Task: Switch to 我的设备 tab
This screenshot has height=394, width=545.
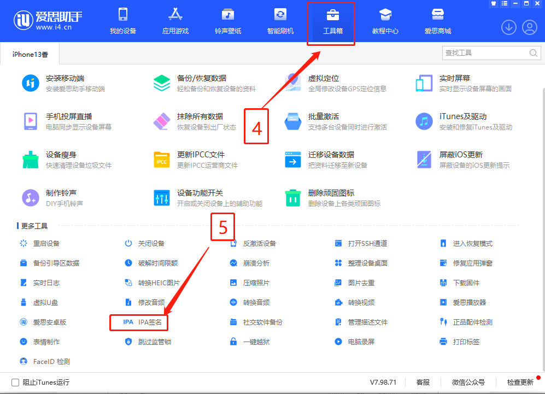Action: tap(123, 22)
